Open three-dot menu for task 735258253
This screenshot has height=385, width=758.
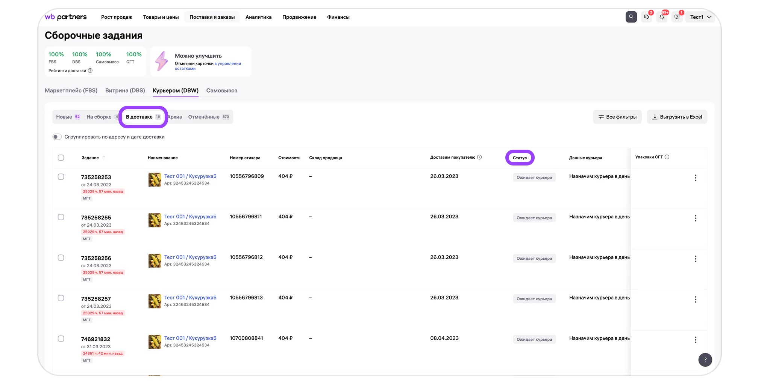point(695,178)
